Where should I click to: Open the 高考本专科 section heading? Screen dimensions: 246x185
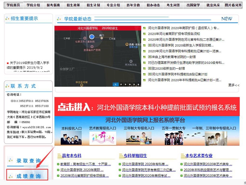click(x=72, y=156)
